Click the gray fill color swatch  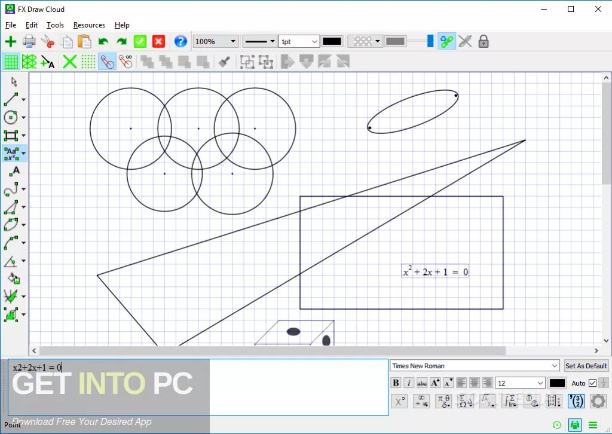[395, 41]
